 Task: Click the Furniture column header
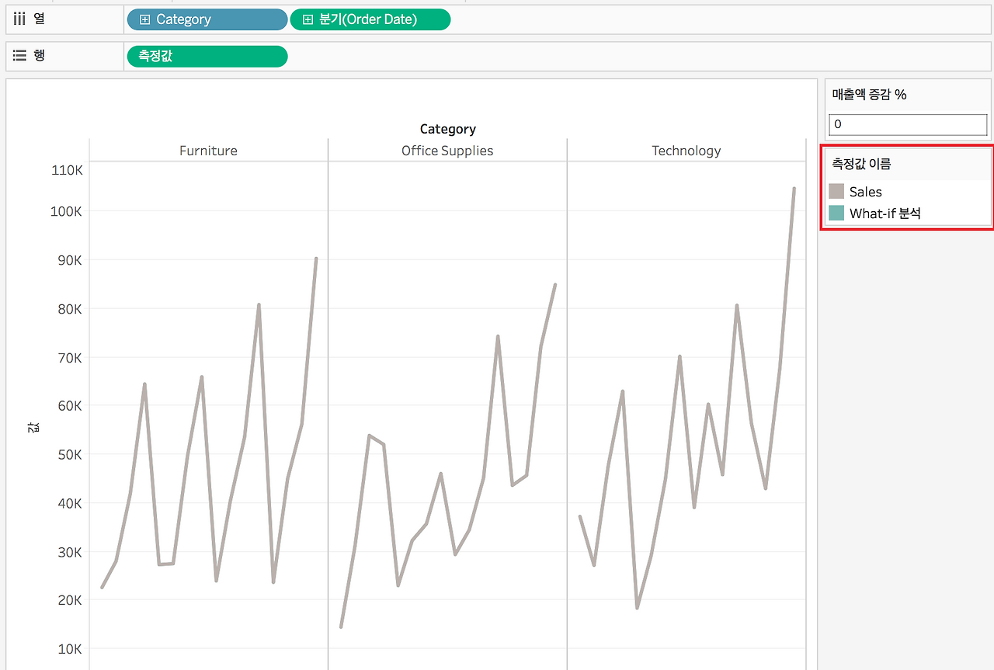pos(208,151)
